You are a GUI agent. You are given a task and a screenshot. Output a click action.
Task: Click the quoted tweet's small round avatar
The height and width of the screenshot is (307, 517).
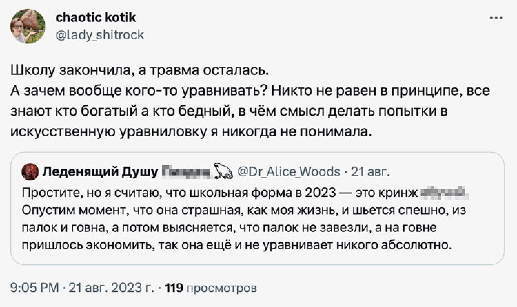point(30,172)
